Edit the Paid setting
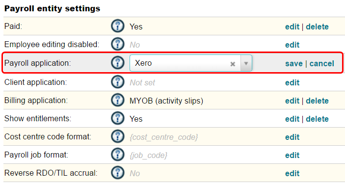This screenshot has height=185, width=345. [292, 27]
